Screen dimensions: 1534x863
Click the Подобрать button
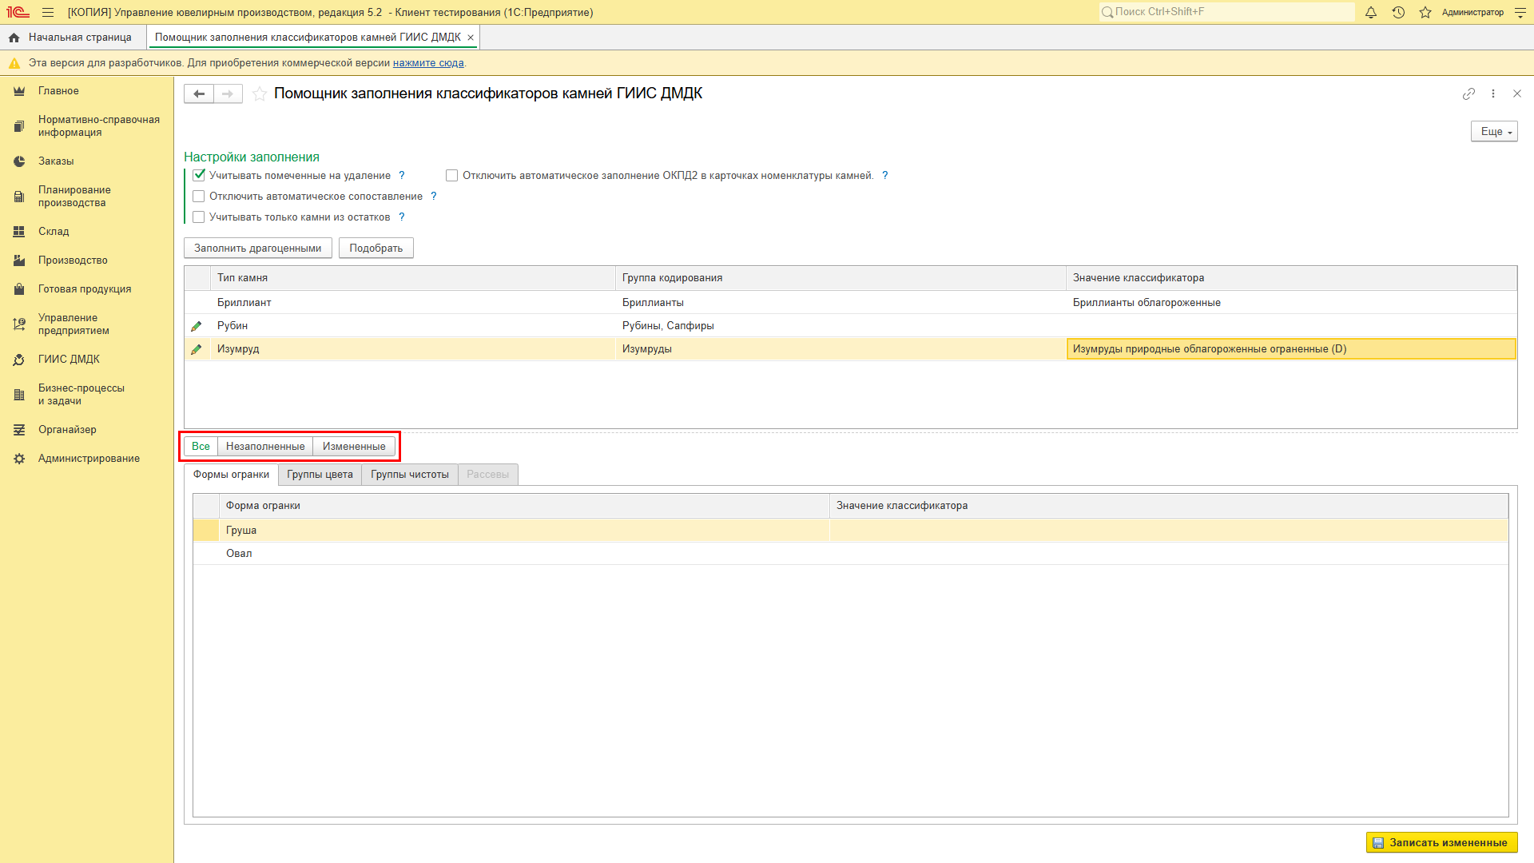(x=376, y=249)
